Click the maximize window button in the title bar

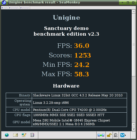[133, 3]
